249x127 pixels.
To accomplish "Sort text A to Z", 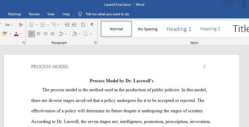I will click(83, 25).
